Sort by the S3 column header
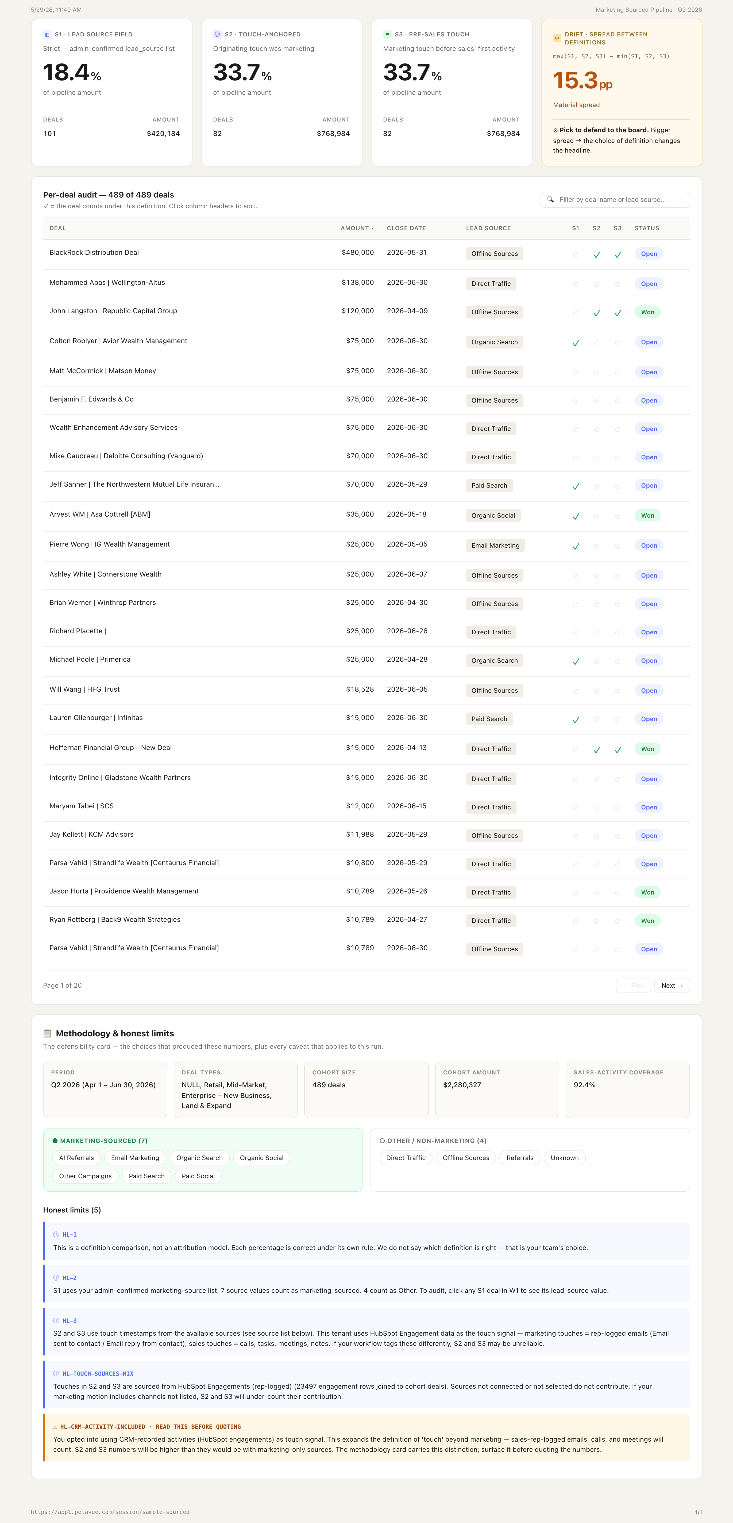Viewport: 733px width, 1523px height. [x=618, y=228]
